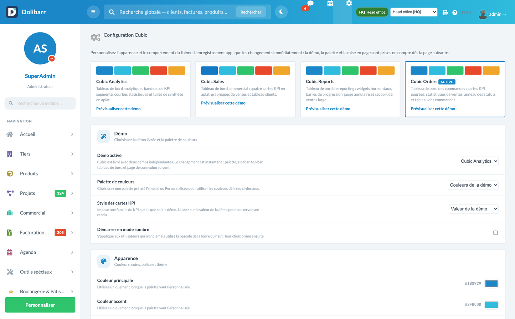
Task: Open the SuperAdmin profile name link
Action: 40,76
